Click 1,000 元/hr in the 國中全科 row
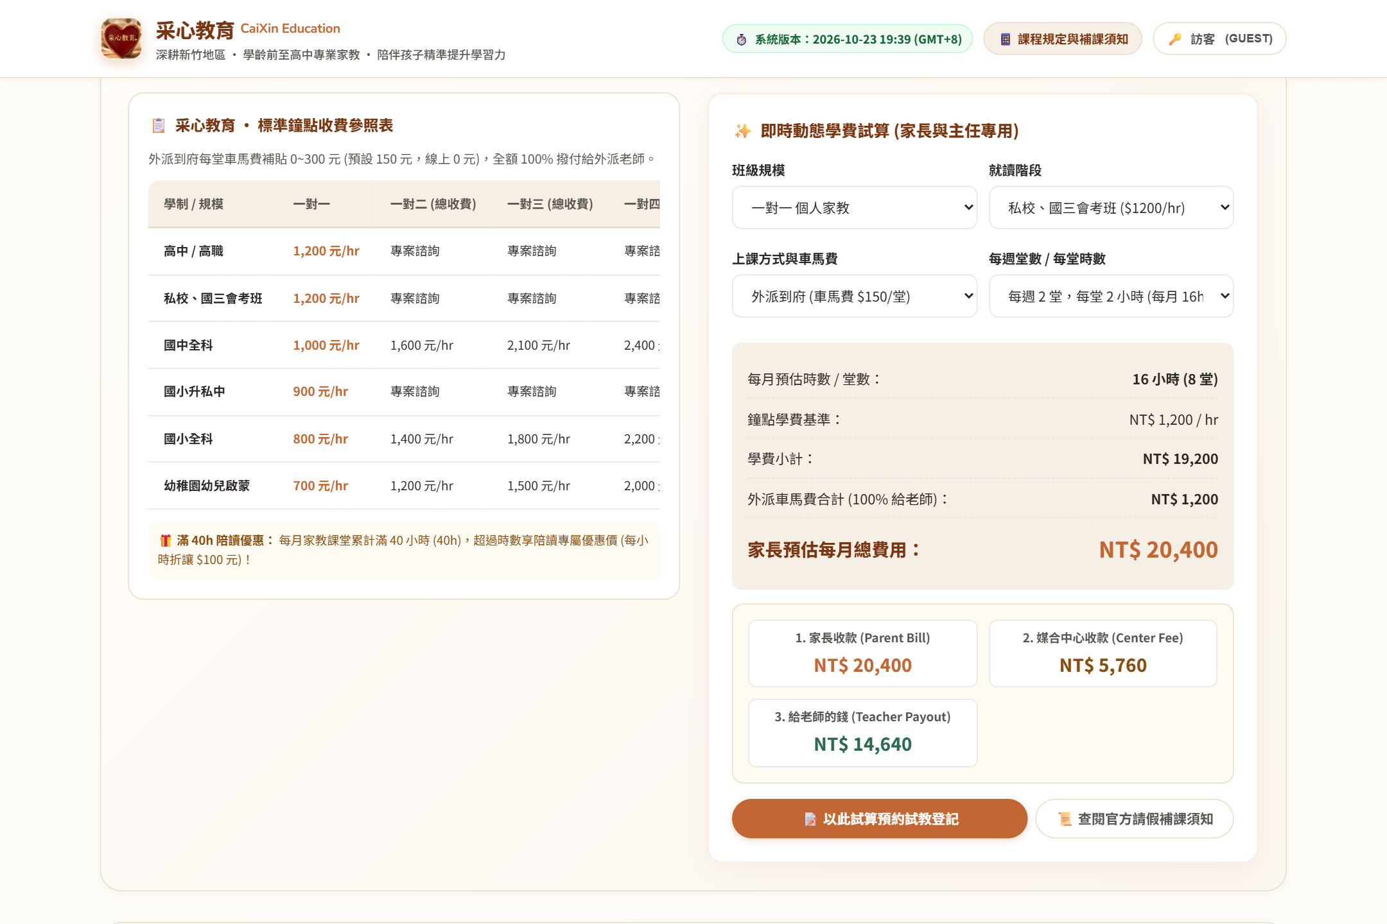The image size is (1387, 924). 326,345
